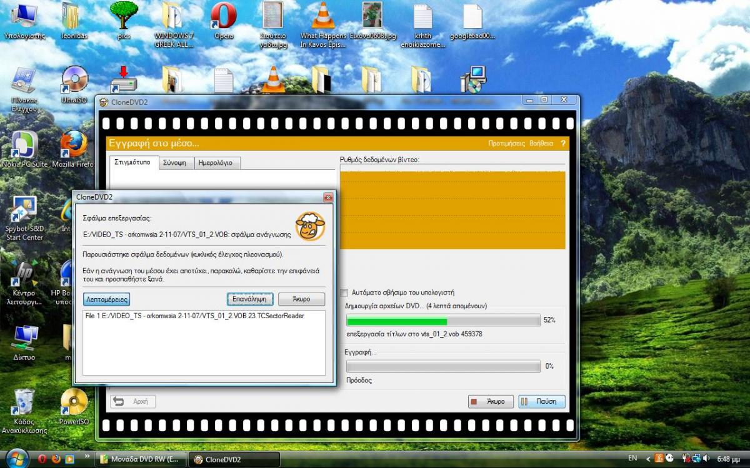Screen dimensions: 750x468
Task: Open the pics tree icon
Action: [x=124, y=21]
